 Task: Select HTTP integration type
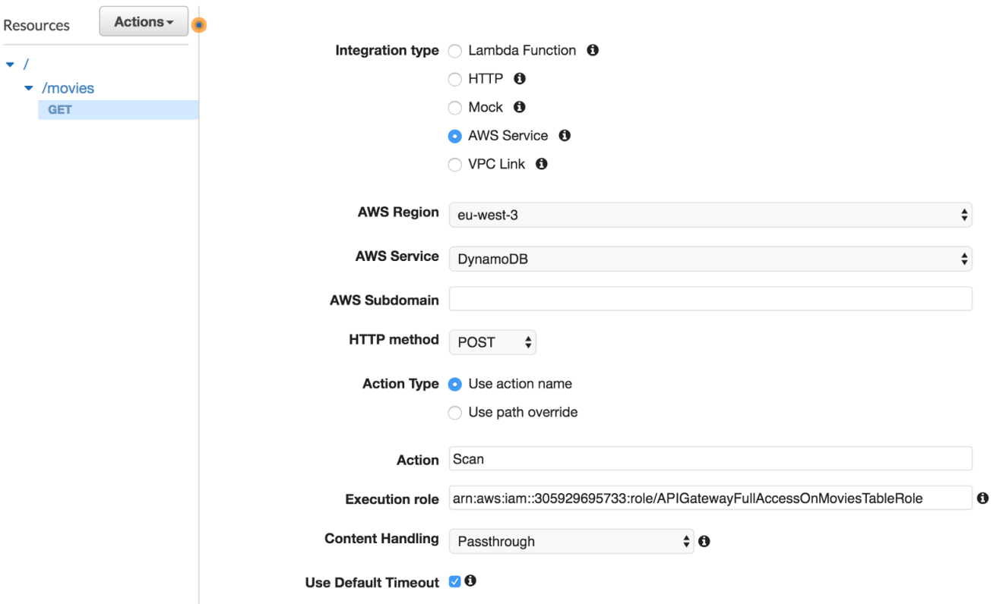455,79
